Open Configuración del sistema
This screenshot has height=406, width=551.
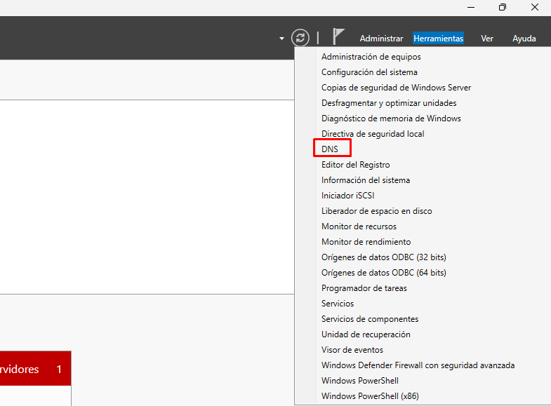[x=369, y=72]
